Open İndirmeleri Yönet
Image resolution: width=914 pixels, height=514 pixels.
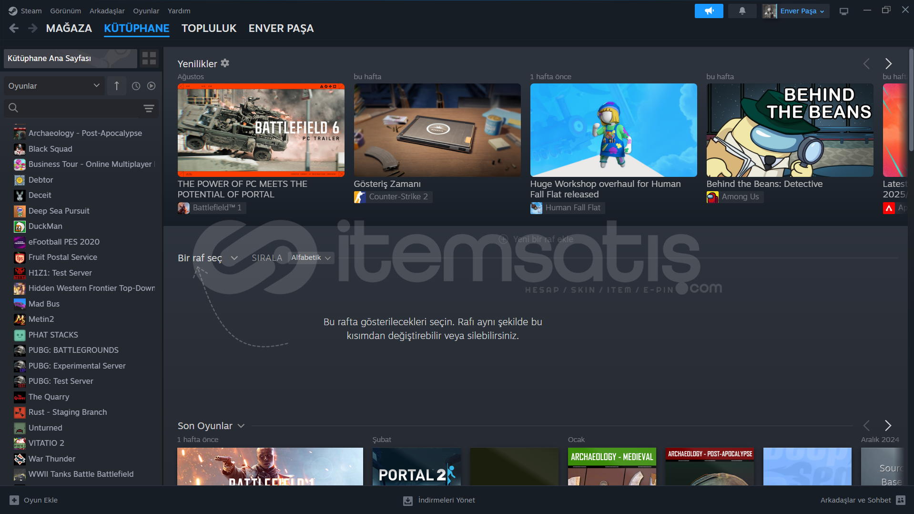446,500
